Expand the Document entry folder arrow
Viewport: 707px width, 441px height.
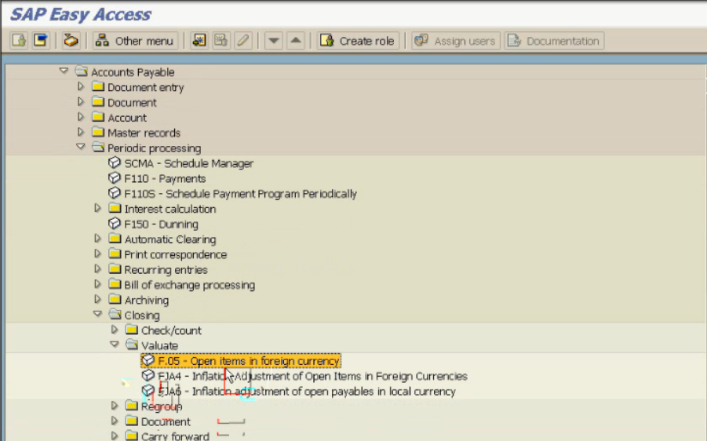click(x=81, y=86)
